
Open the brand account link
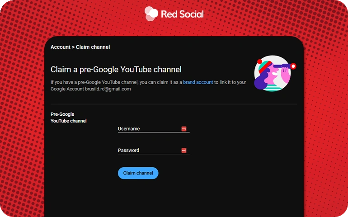[198, 82]
